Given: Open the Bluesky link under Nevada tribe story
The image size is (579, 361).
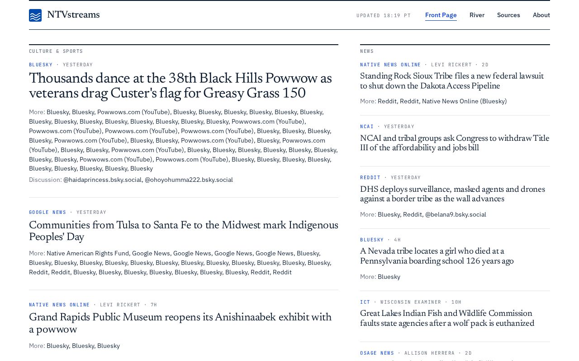Looking at the screenshot, I should click(x=389, y=277).
